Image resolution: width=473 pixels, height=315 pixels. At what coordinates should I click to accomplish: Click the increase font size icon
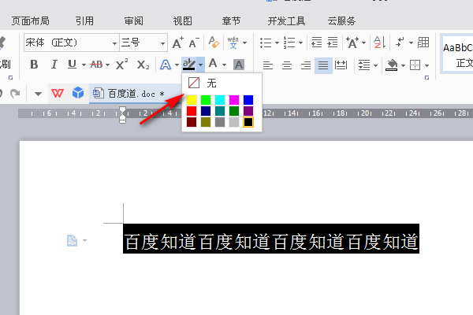[x=178, y=43]
